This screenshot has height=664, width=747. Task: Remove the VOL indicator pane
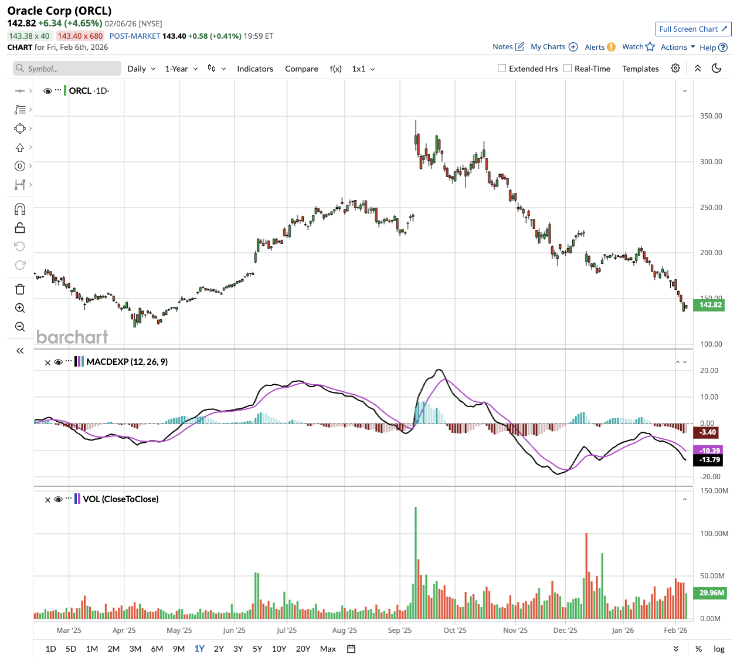click(x=47, y=500)
